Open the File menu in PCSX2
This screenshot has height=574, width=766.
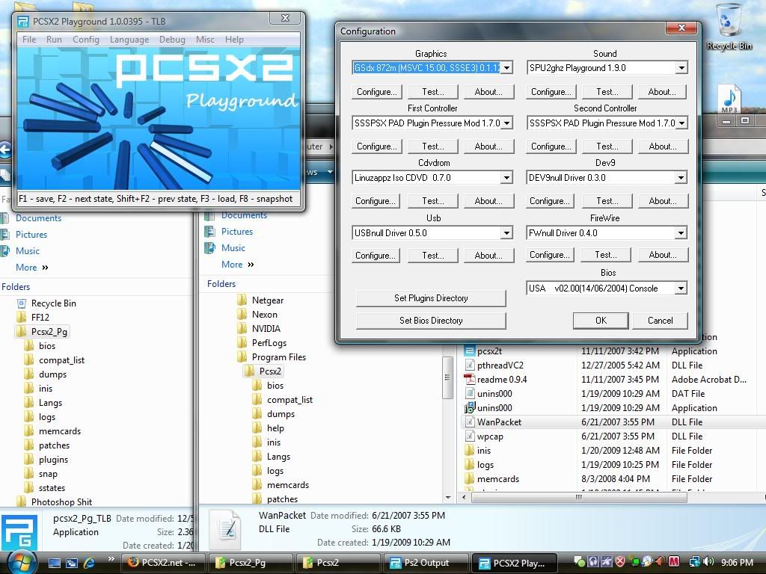pyautogui.click(x=29, y=40)
